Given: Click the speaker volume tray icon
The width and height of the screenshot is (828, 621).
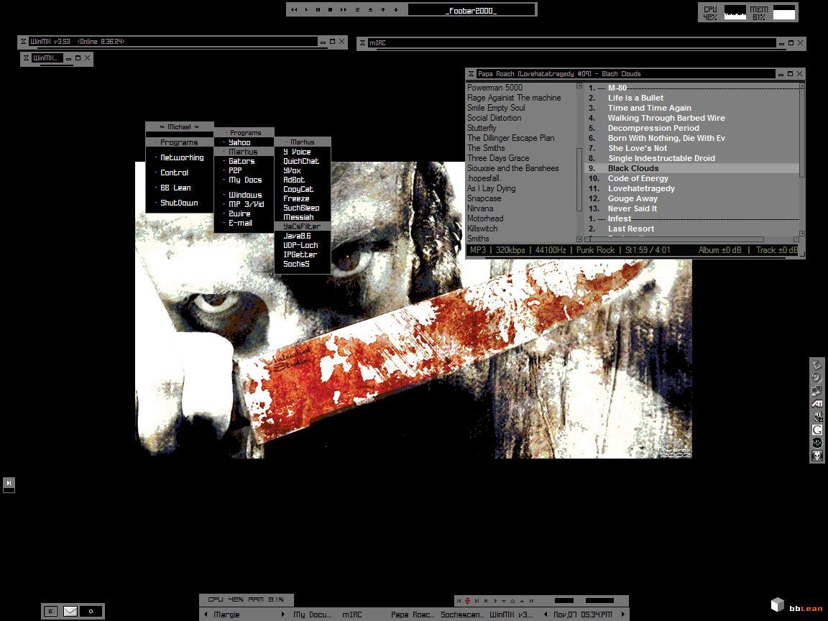Looking at the screenshot, I should click(817, 417).
